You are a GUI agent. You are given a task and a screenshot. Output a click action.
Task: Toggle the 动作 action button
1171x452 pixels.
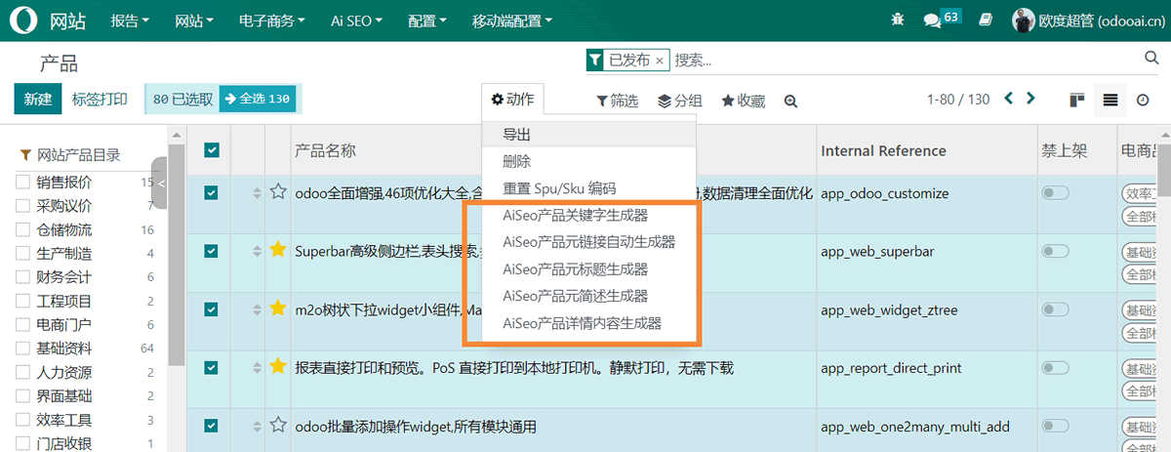pyautogui.click(x=513, y=100)
